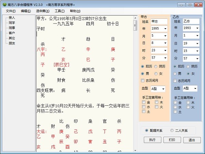Select 男 radio for 甲方
The height and width of the screenshot is (154, 205).
142,74
